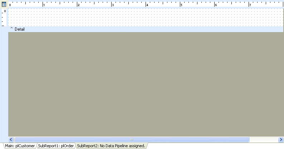Switch to the Main: plCustomer tab
Image resolution: width=284 pixels, height=149 pixels.
pyautogui.click(x=20, y=146)
